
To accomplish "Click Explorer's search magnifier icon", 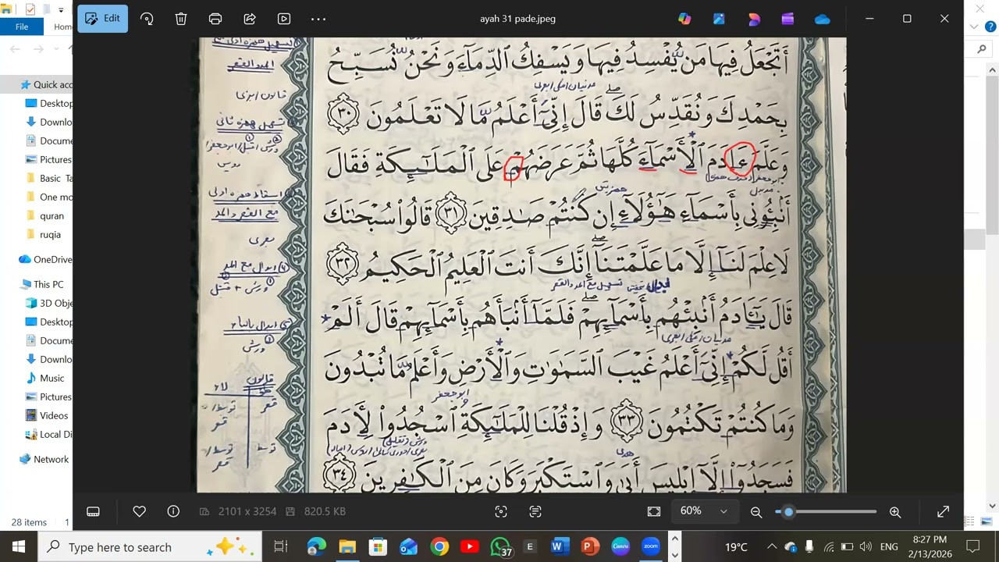I will pyautogui.click(x=982, y=49).
